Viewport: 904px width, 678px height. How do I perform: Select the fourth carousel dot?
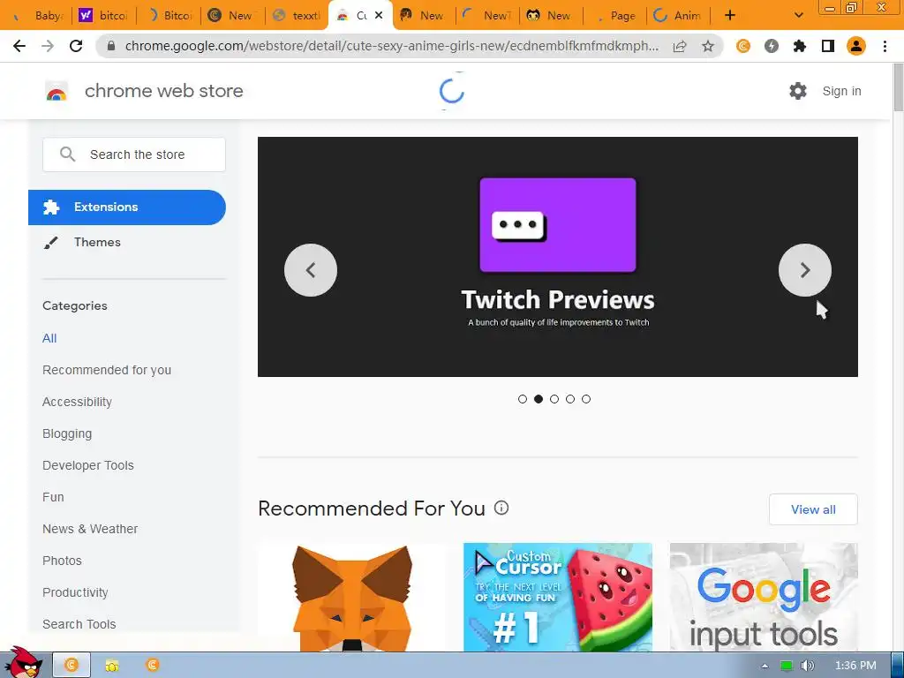[570, 399]
